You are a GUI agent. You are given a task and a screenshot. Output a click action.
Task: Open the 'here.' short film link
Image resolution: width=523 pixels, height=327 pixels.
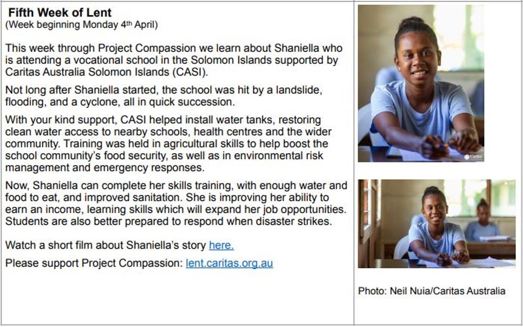tap(221, 245)
